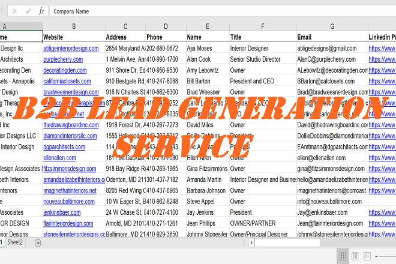Viewport: 396px width, 264px height.
Task: Select column G header
Action: pyautogui.click(x=332, y=26)
